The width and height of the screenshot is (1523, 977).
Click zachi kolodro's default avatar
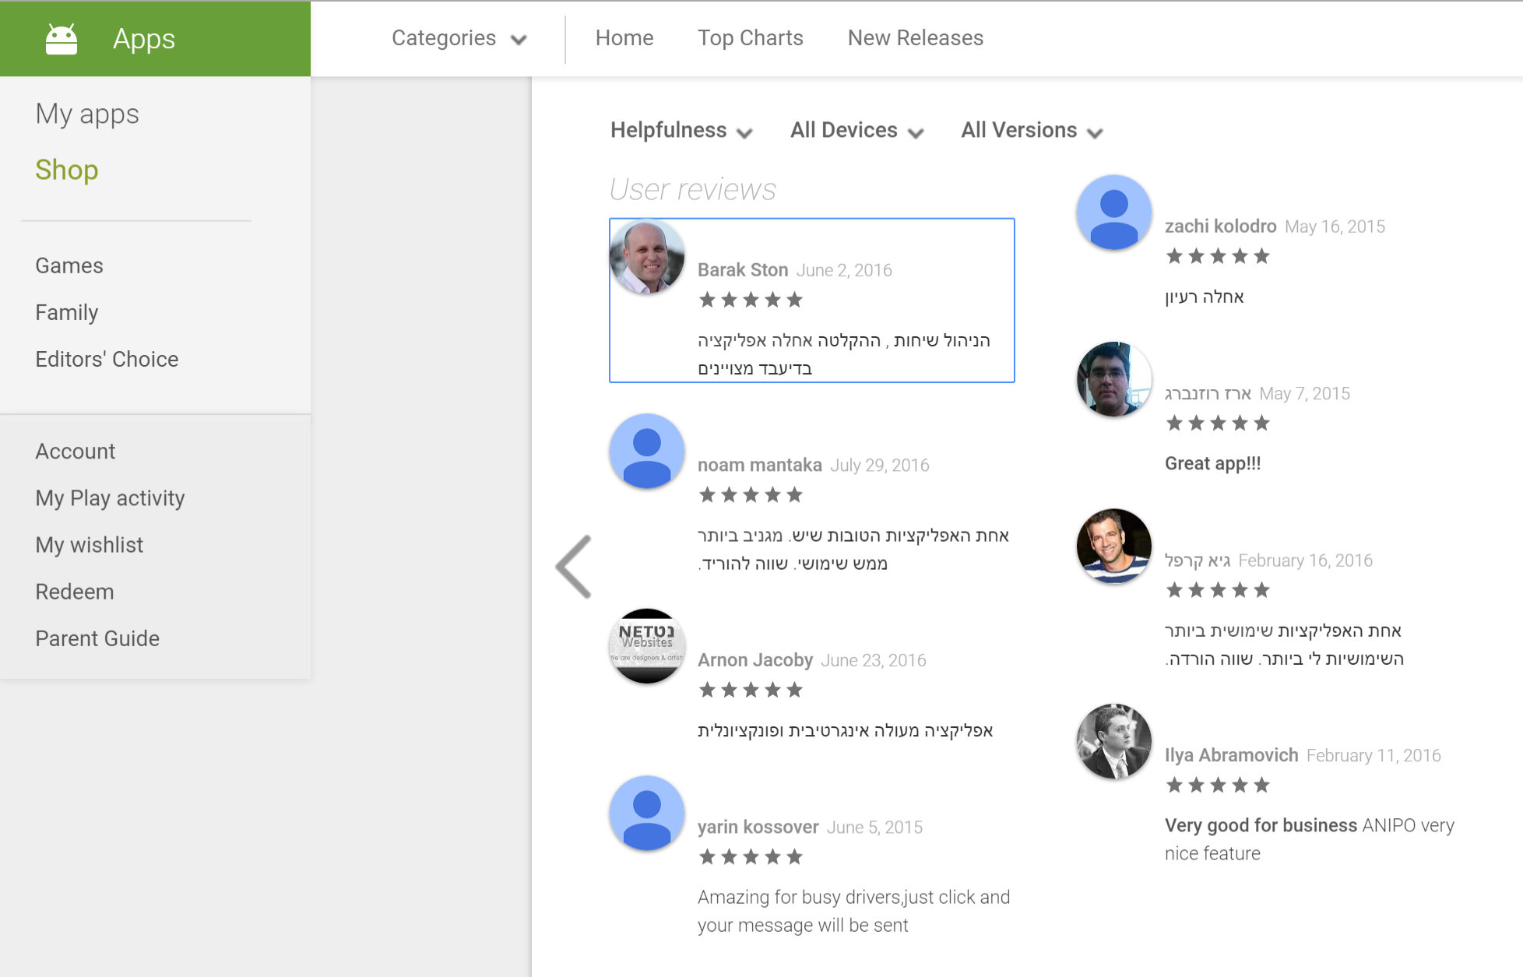(1114, 213)
